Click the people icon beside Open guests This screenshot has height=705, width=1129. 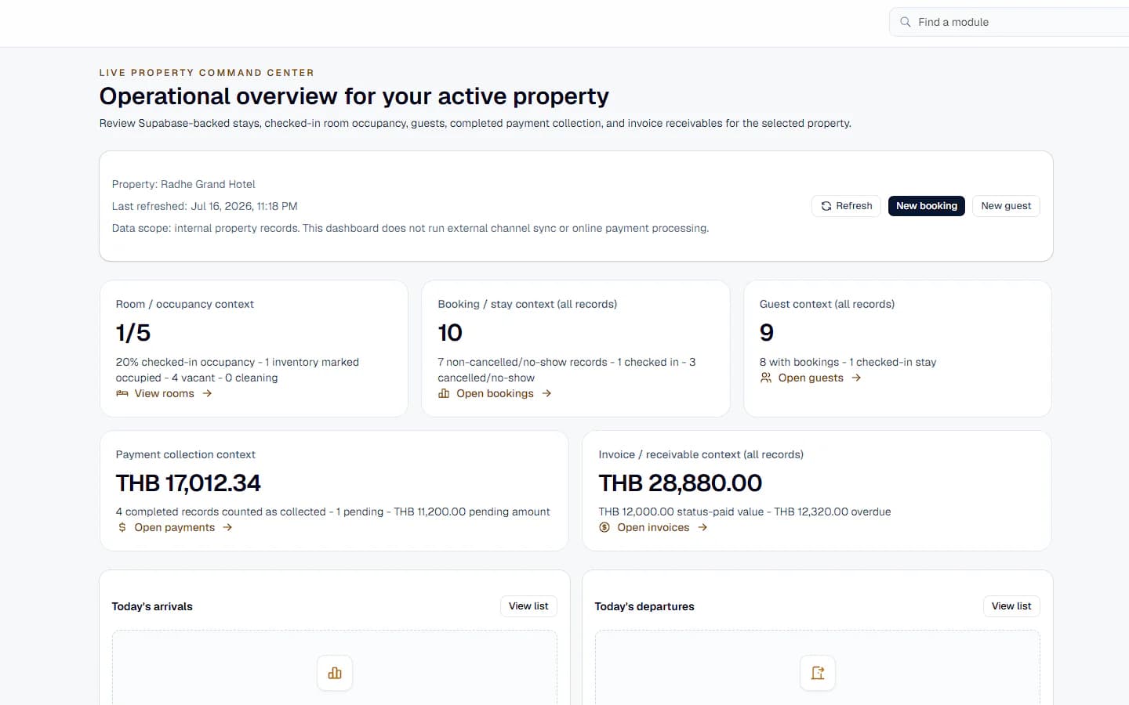pos(766,378)
